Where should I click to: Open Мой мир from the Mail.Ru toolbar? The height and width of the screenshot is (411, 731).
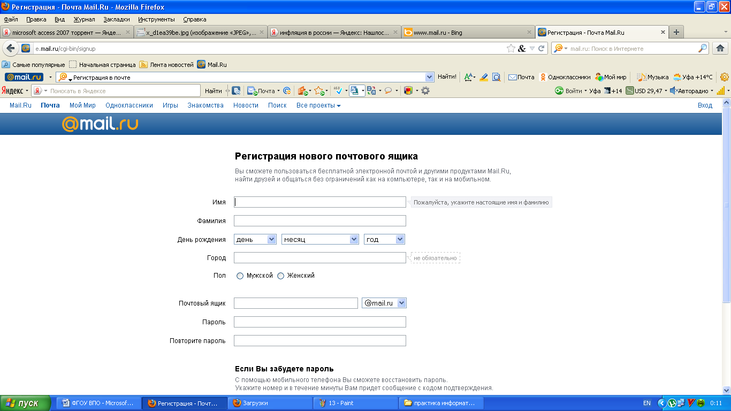point(611,77)
